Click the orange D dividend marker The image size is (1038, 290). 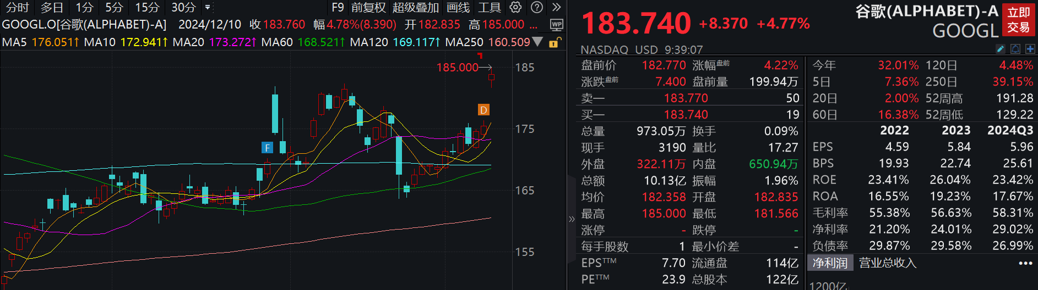point(483,110)
